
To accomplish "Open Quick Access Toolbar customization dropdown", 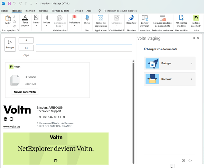I will [x=37, y=4].
